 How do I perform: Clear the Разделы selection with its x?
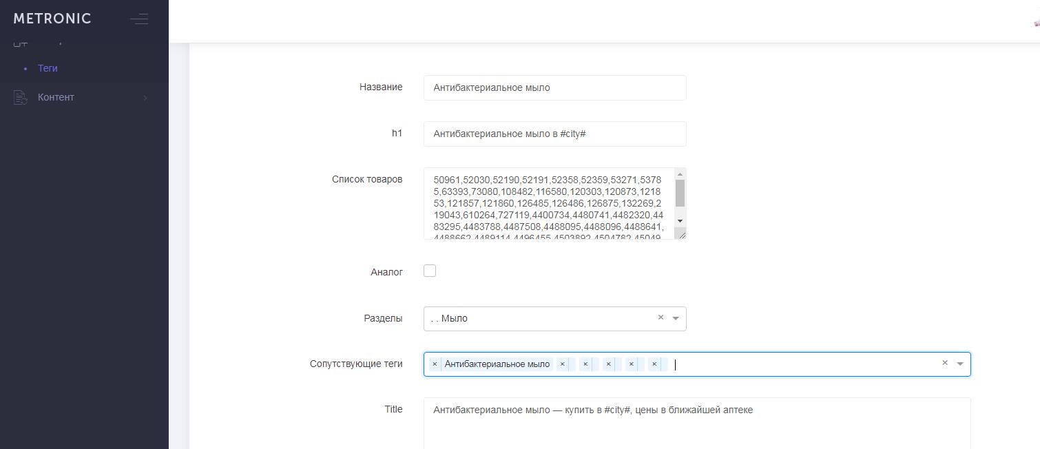point(661,317)
